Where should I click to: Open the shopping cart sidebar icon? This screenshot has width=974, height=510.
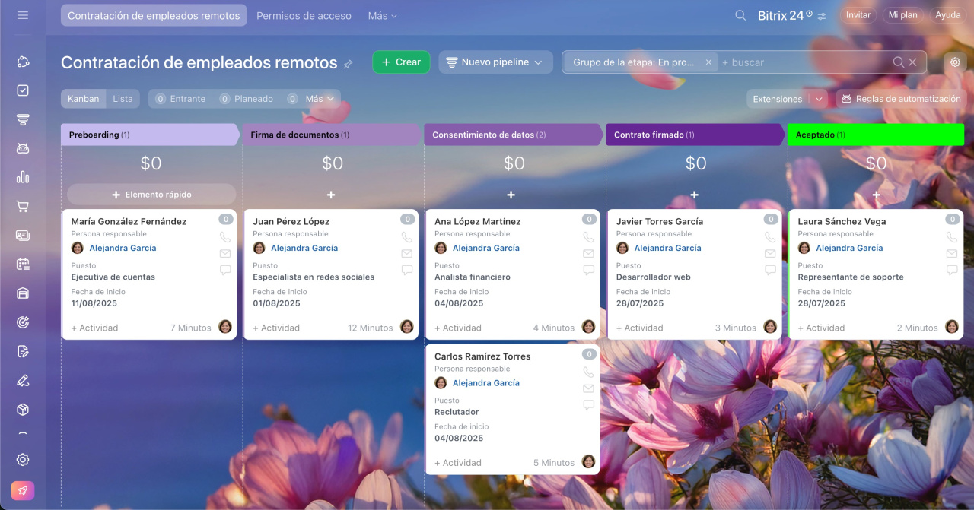pos(23,206)
